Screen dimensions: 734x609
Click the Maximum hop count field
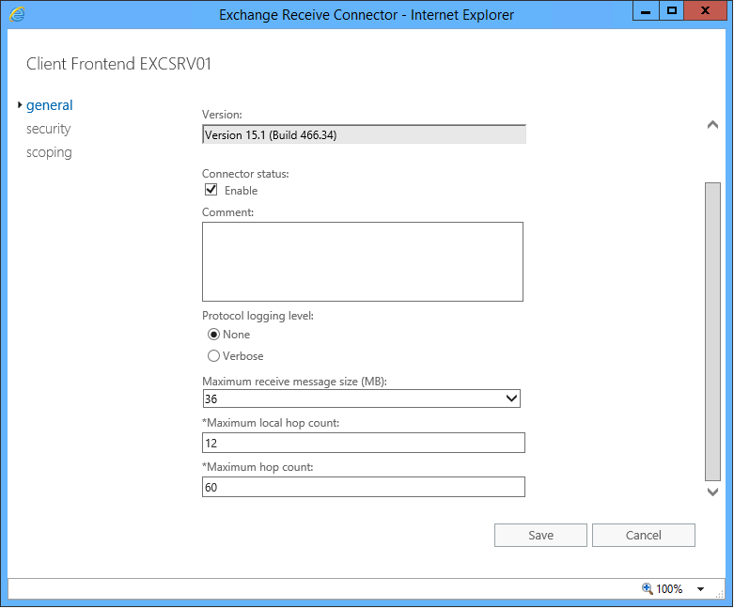click(x=364, y=487)
